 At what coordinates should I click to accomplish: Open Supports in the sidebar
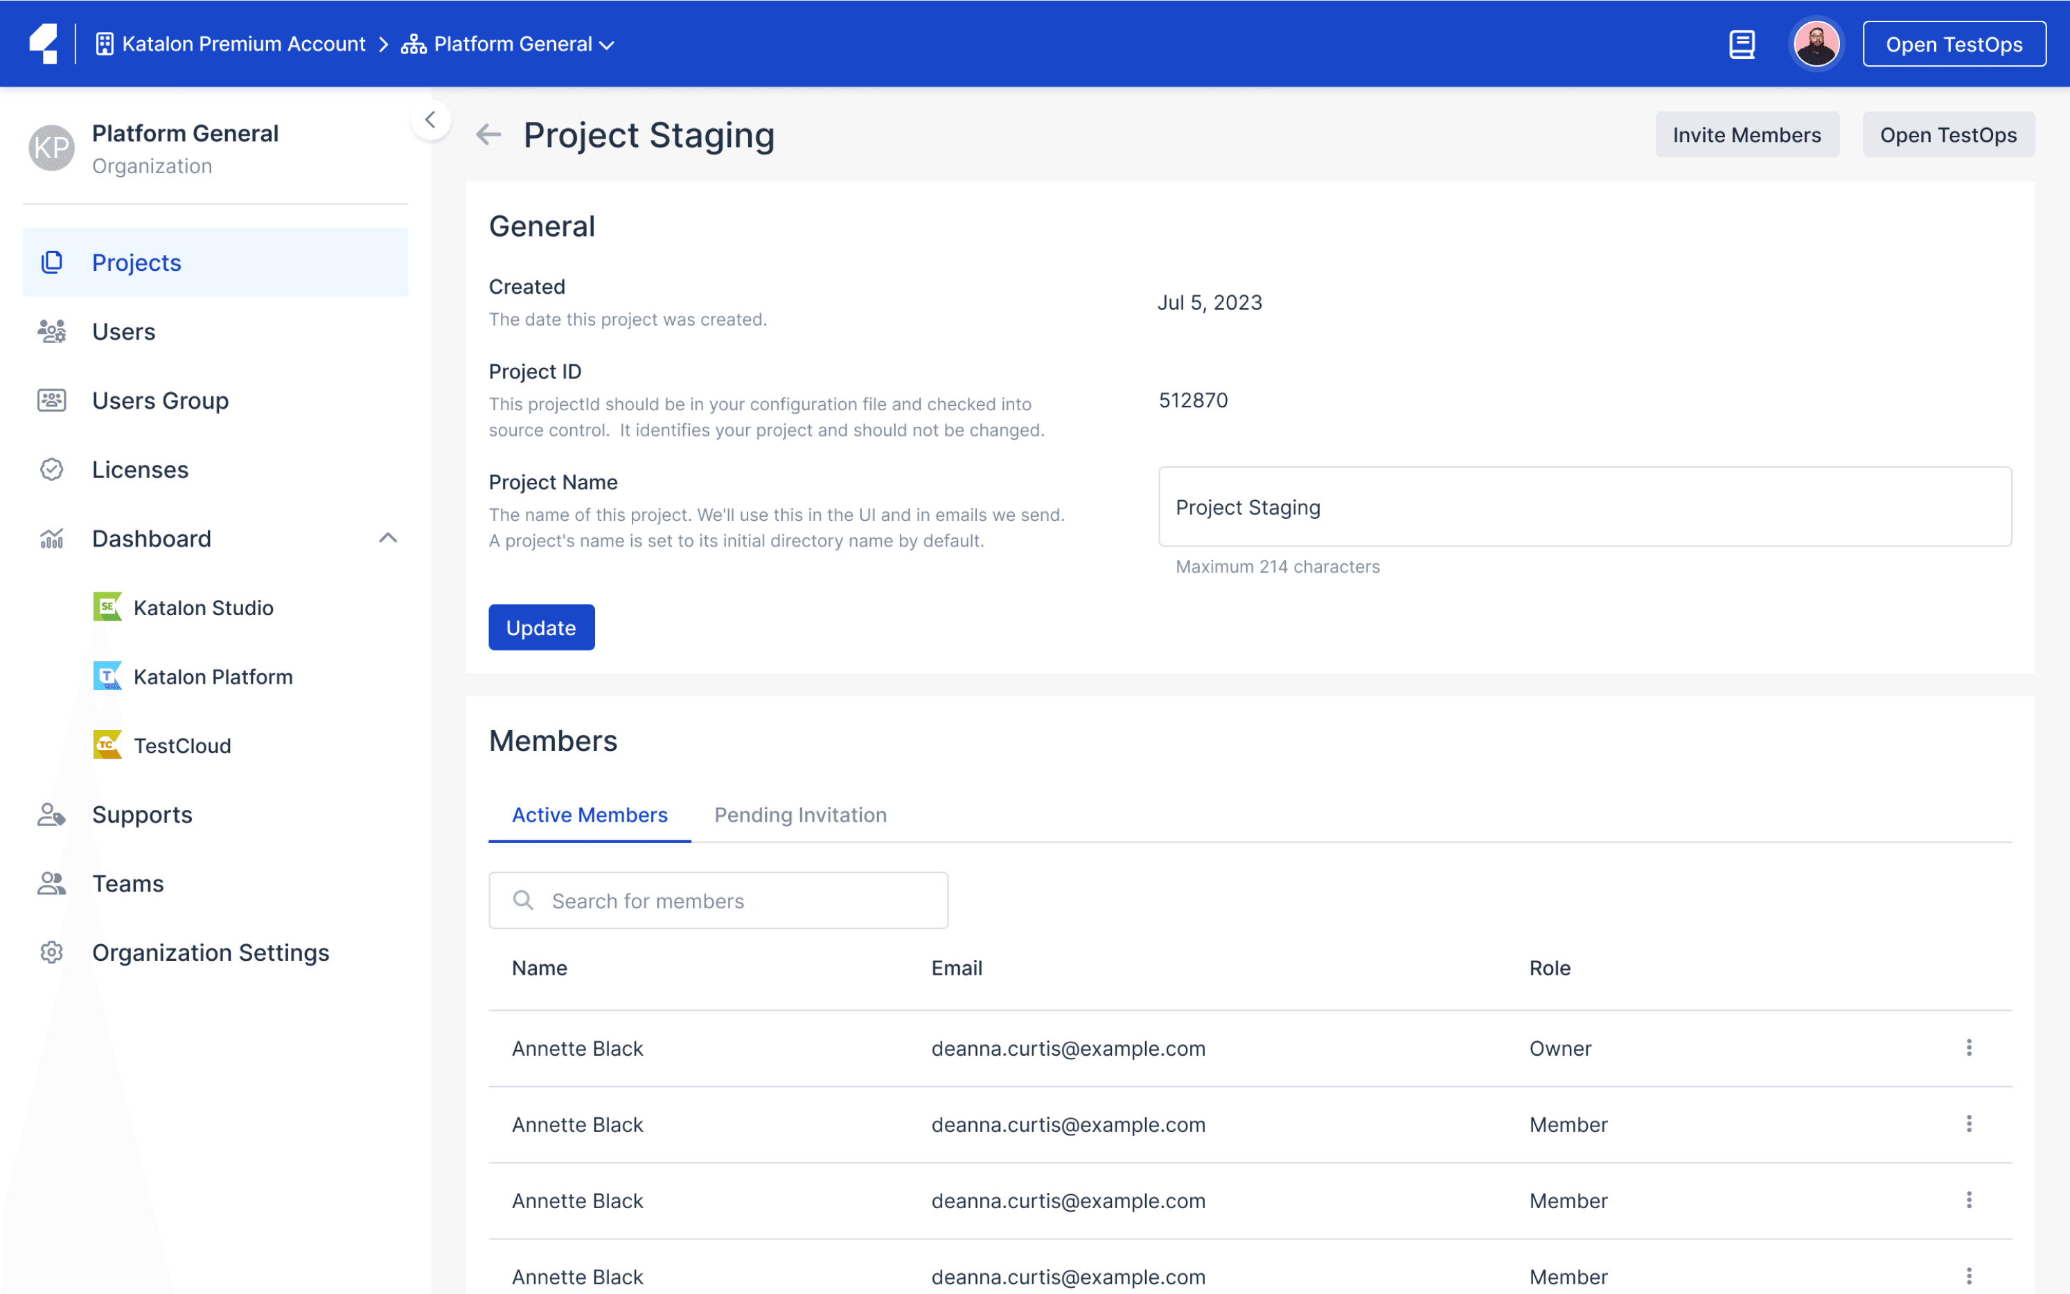pyautogui.click(x=215, y=814)
